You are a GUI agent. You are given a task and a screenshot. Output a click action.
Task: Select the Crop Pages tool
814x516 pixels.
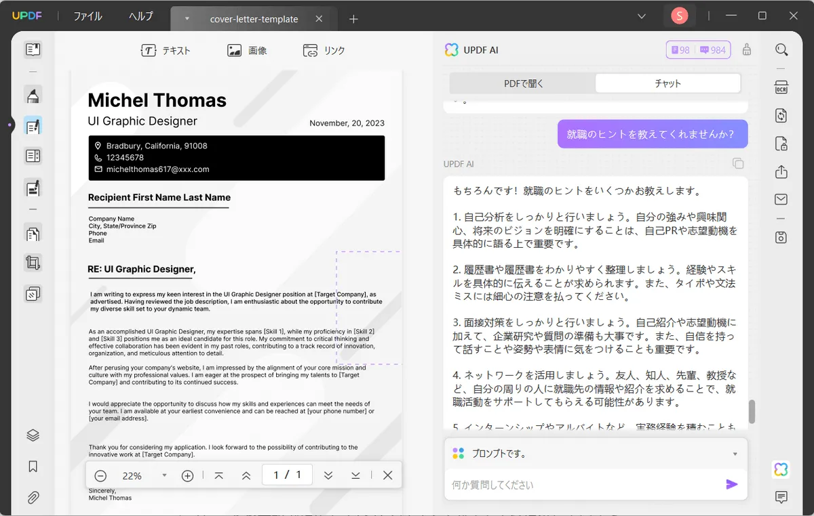33,263
